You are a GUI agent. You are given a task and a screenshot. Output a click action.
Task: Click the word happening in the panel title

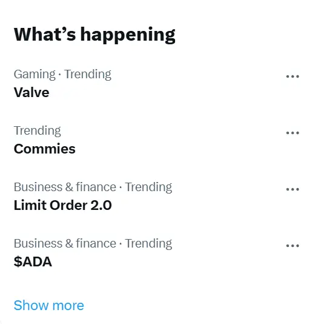[x=128, y=35]
